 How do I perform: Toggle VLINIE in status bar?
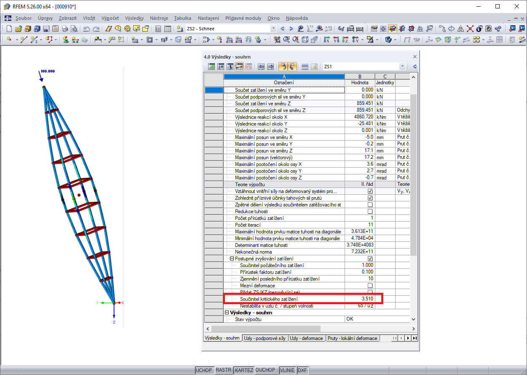[287, 370]
